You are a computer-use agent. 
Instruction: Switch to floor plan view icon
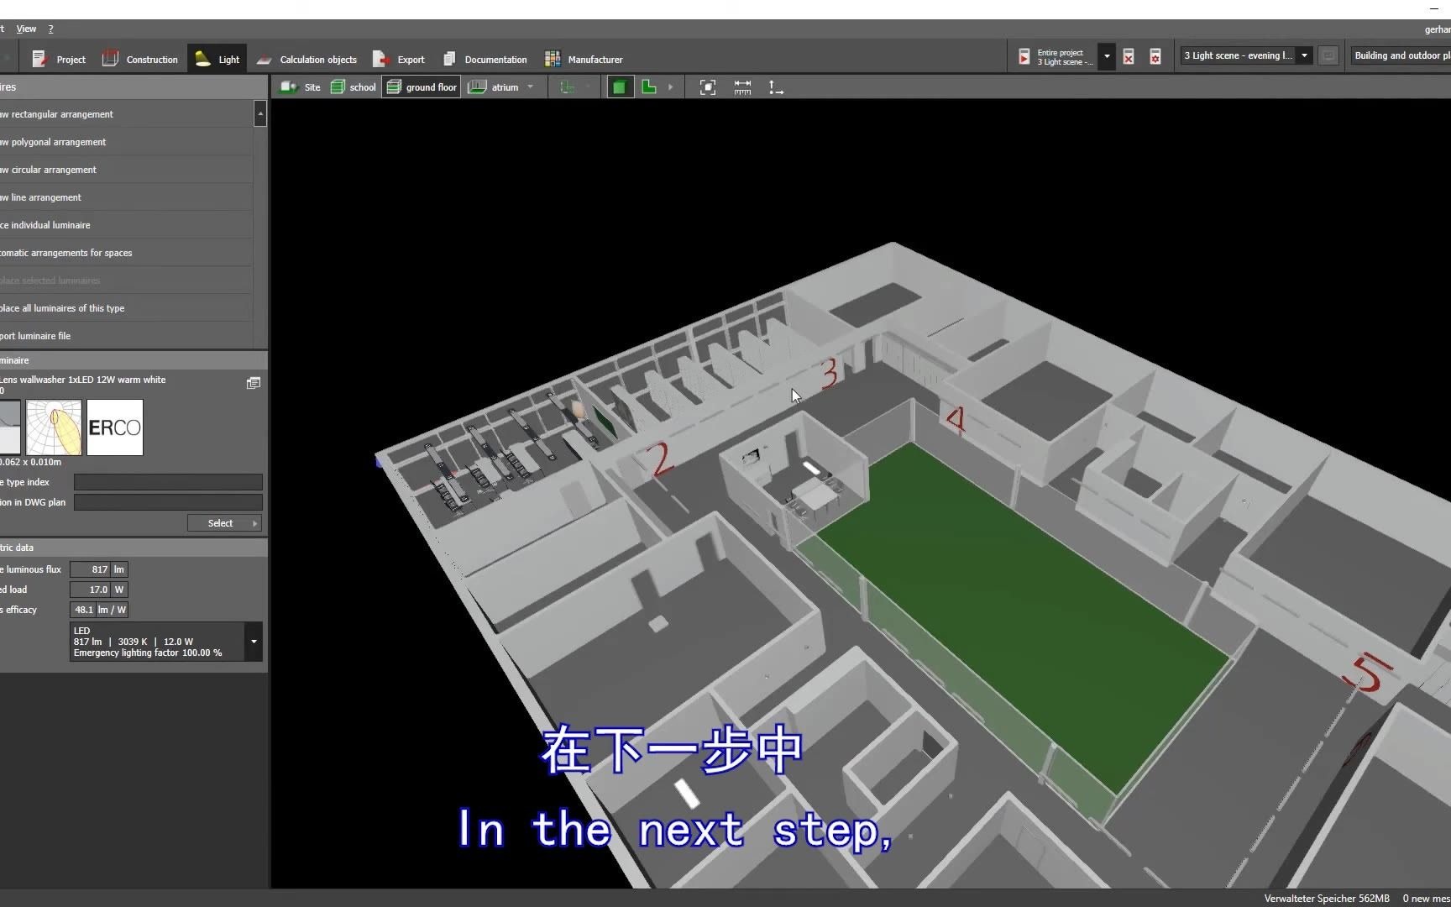pos(649,87)
